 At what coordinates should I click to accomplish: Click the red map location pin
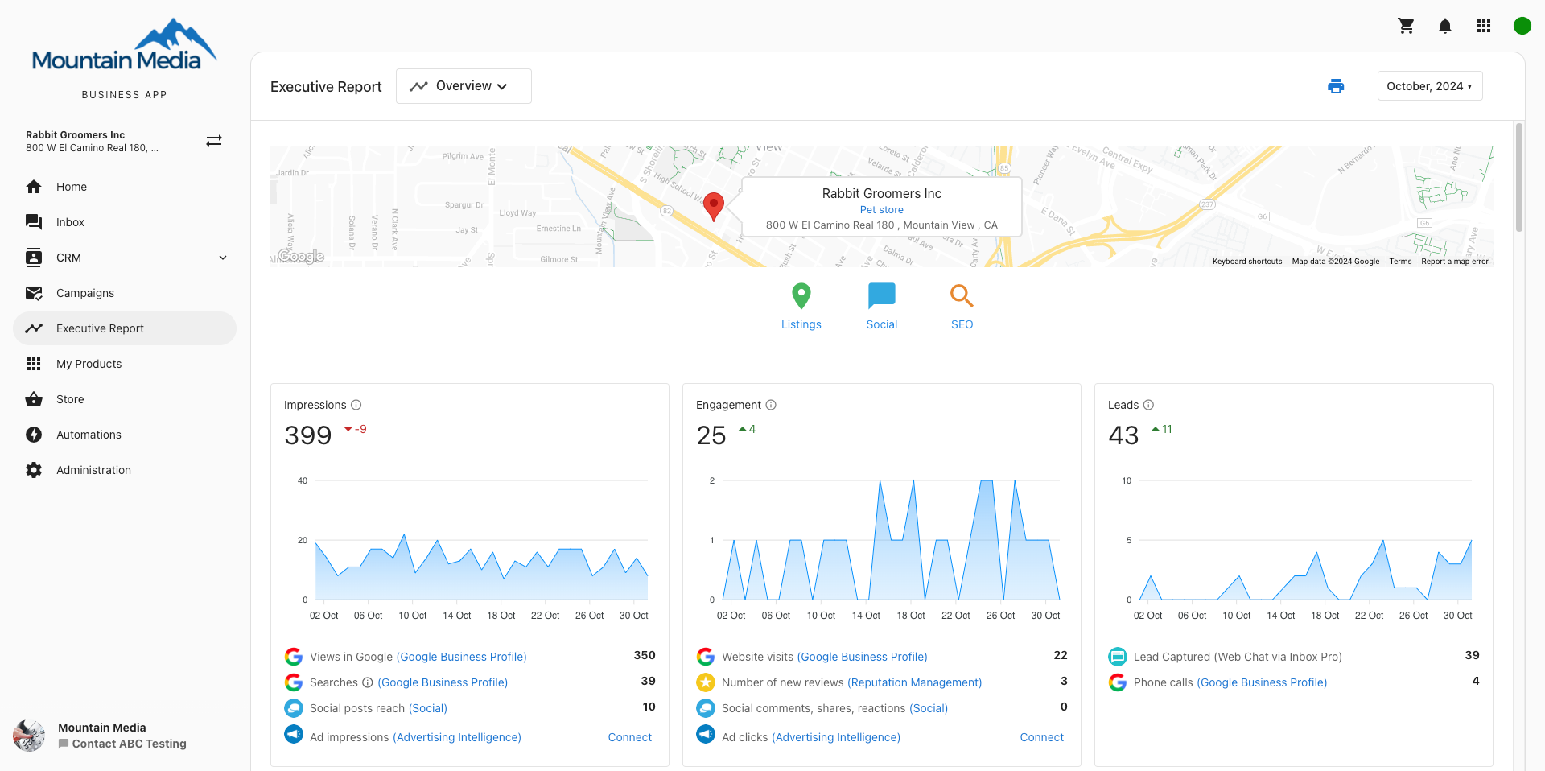(713, 205)
